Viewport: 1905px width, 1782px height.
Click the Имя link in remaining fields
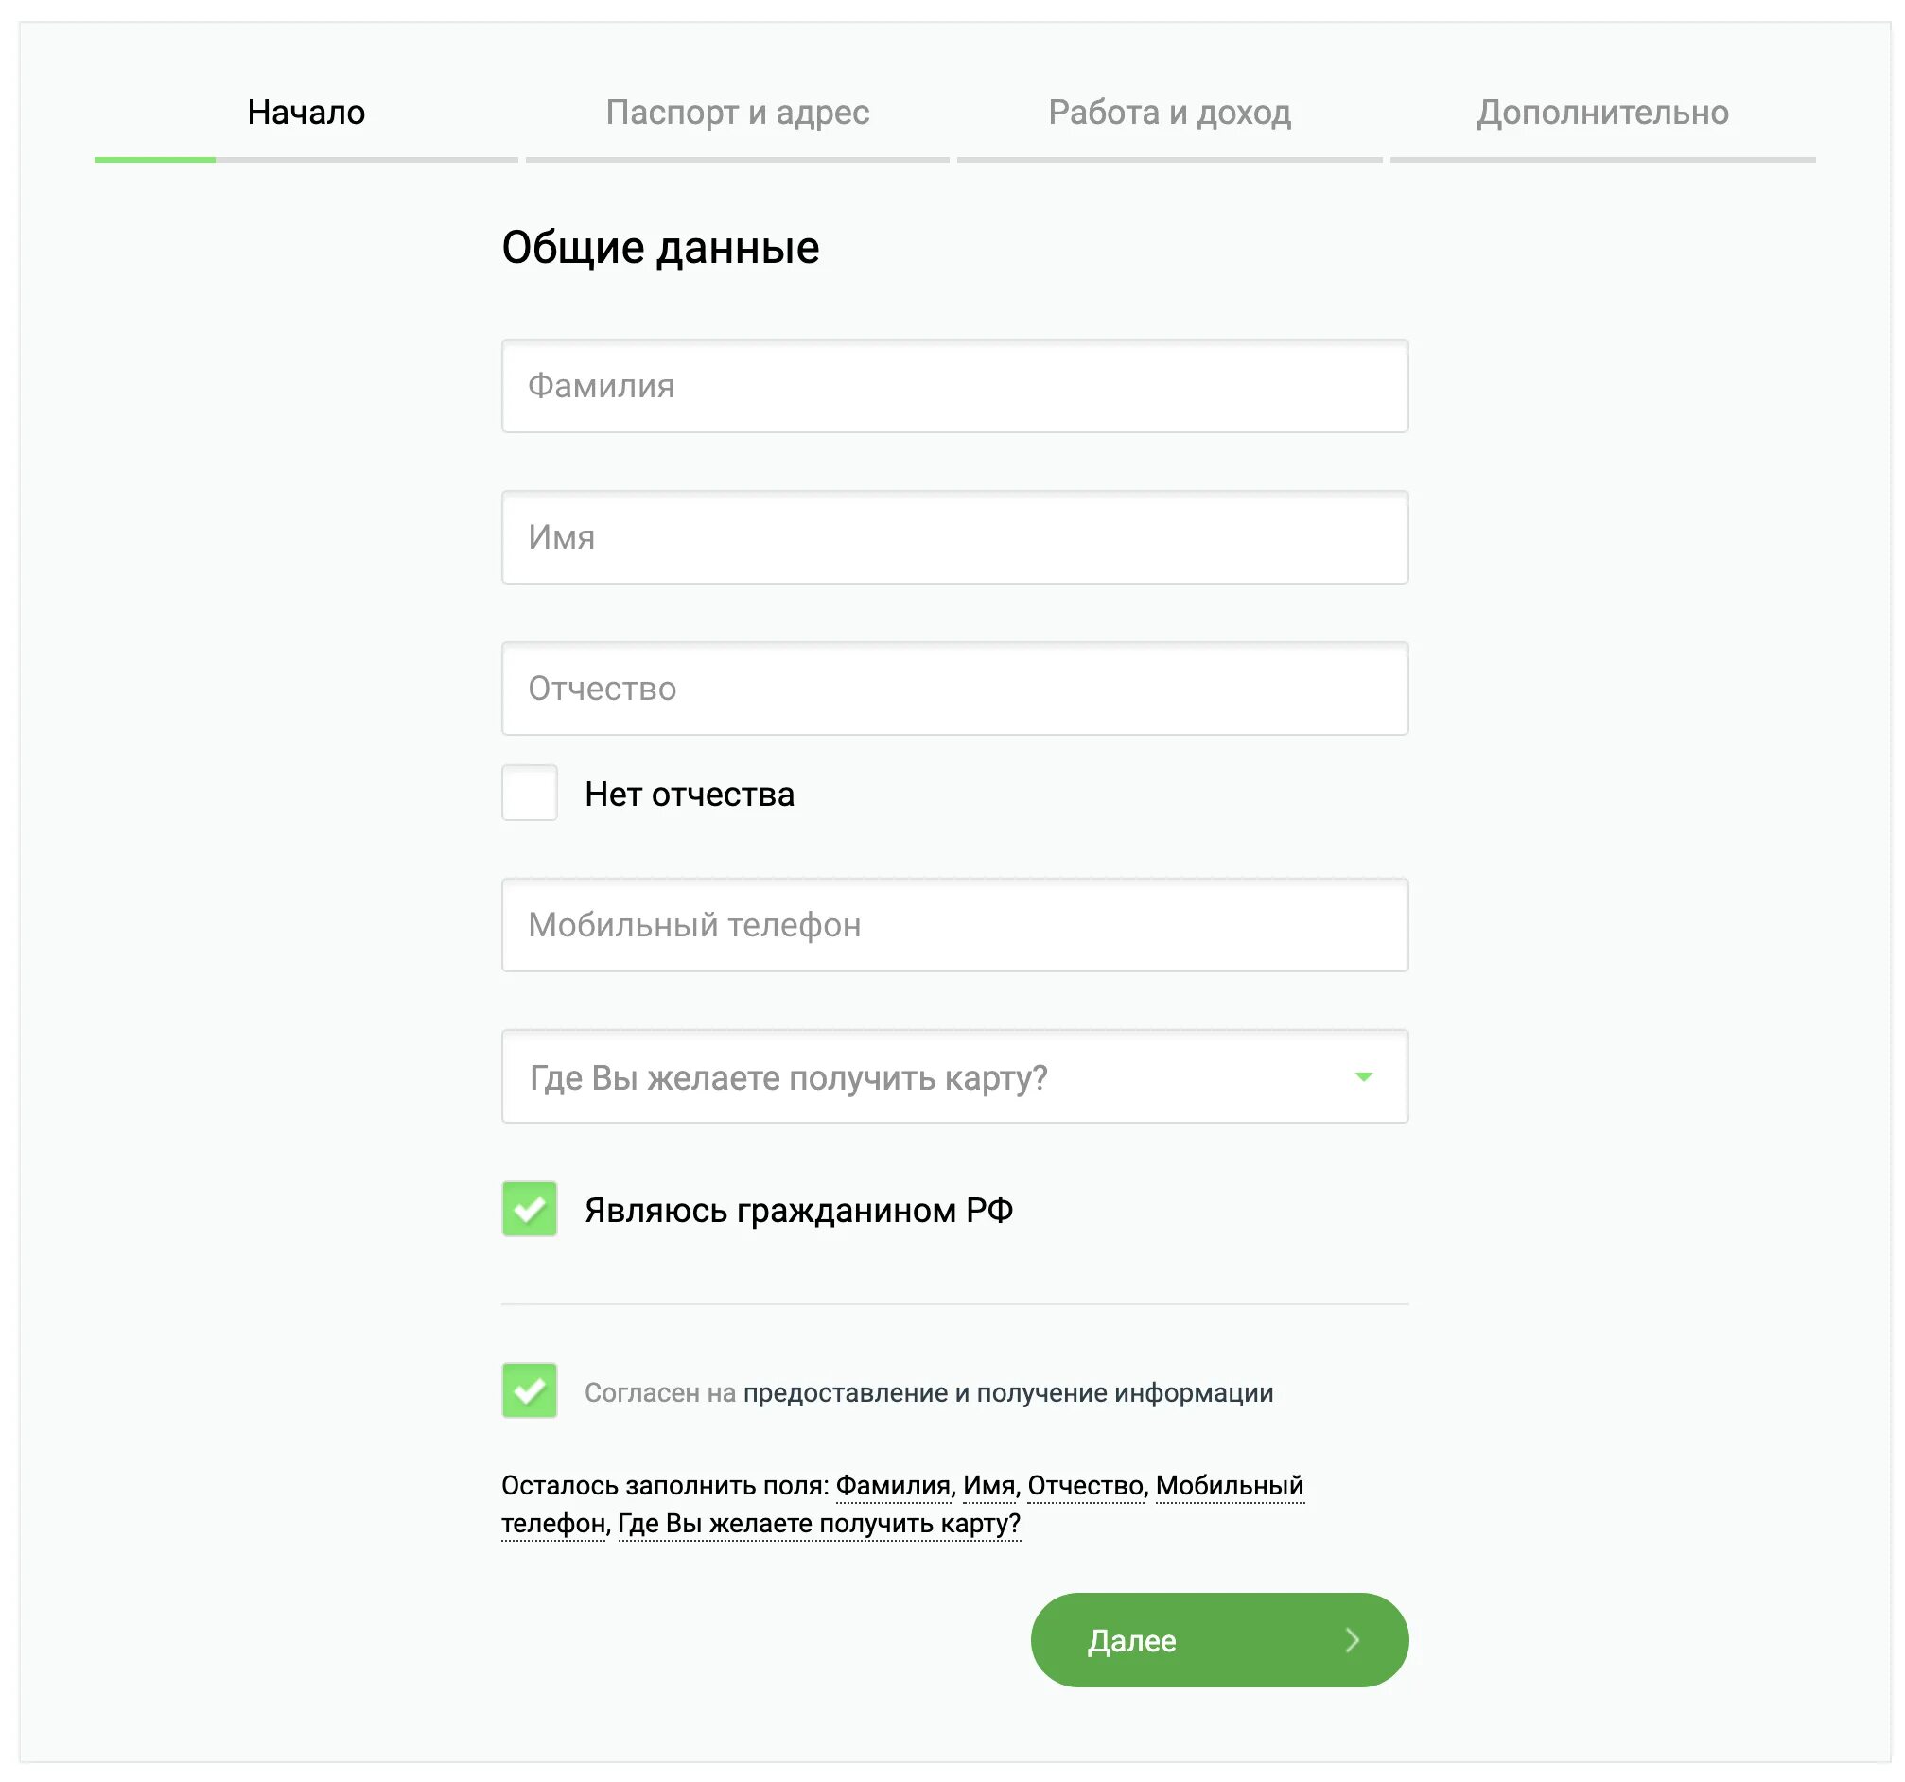(x=988, y=1485)
